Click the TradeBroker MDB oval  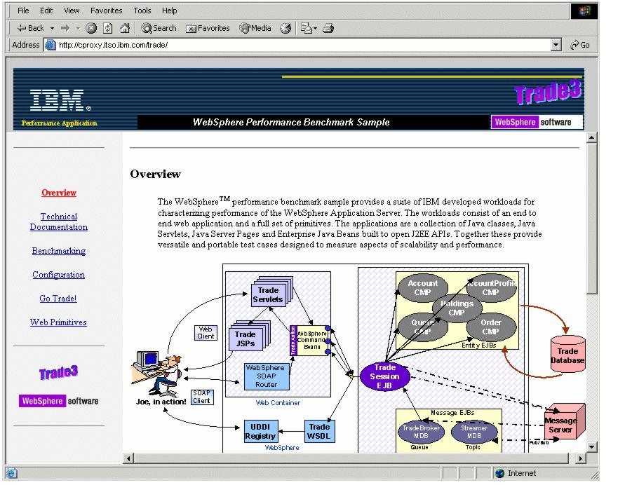tap(421, 432)
